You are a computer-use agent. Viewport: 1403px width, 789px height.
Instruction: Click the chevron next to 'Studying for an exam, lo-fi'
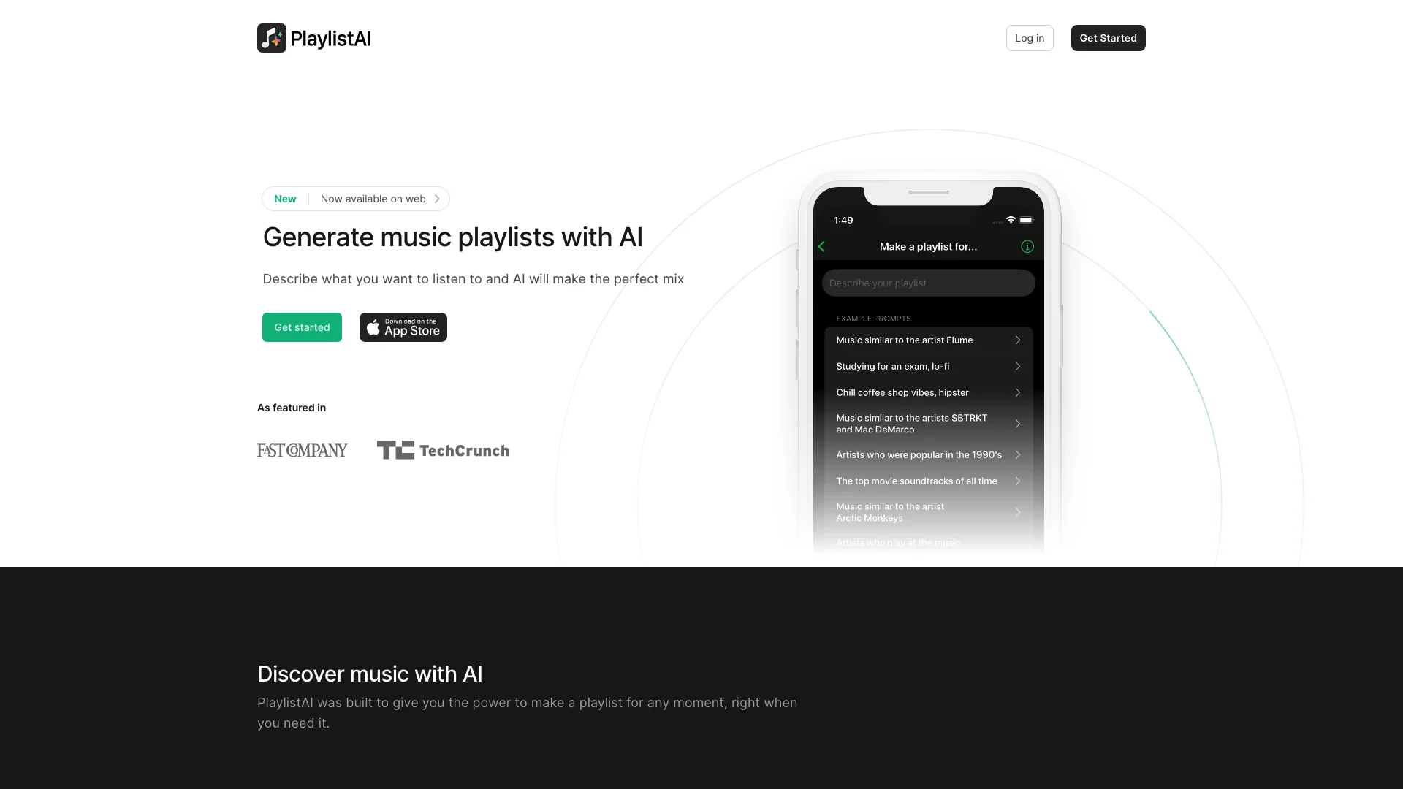(x=1018, y=366)
